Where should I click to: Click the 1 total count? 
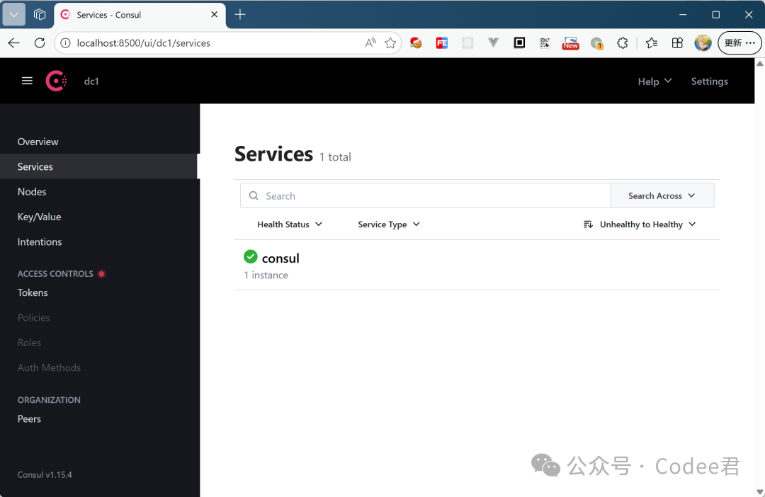coord(335,157)
